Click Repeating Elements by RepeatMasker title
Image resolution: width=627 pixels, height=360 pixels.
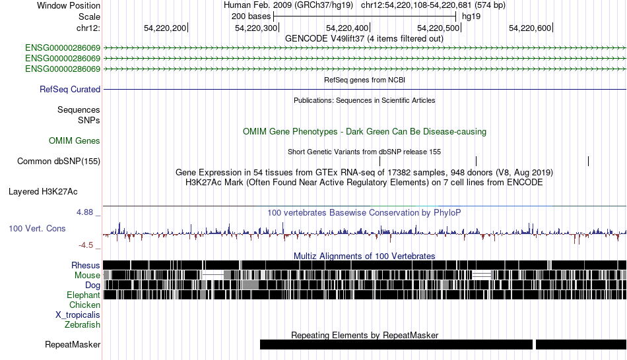pos(364,335)
